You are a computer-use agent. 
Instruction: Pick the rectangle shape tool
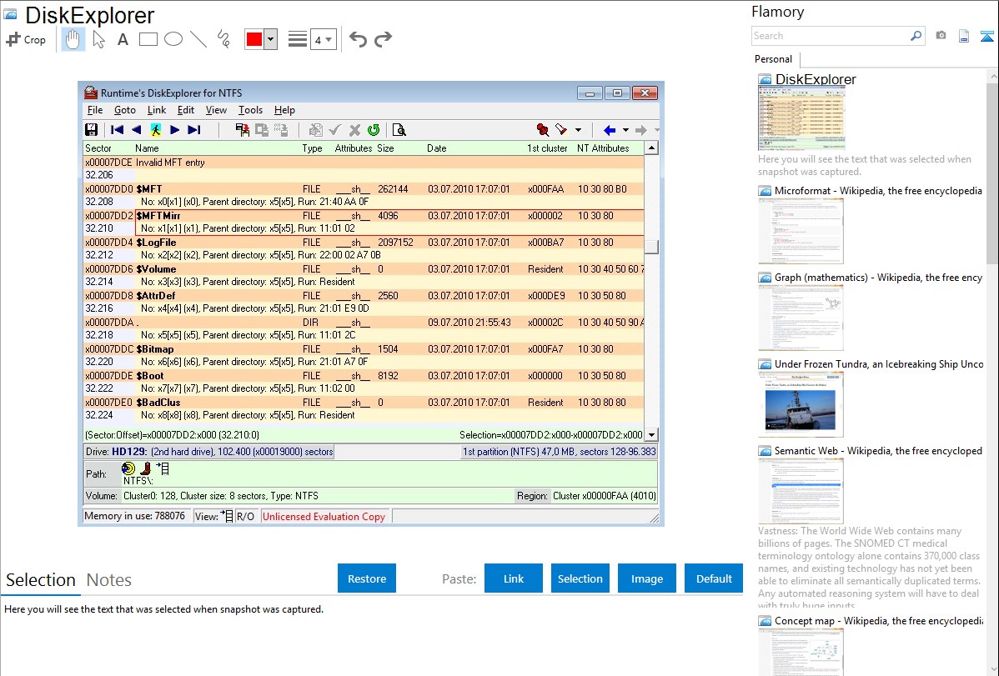click(148, 39)
